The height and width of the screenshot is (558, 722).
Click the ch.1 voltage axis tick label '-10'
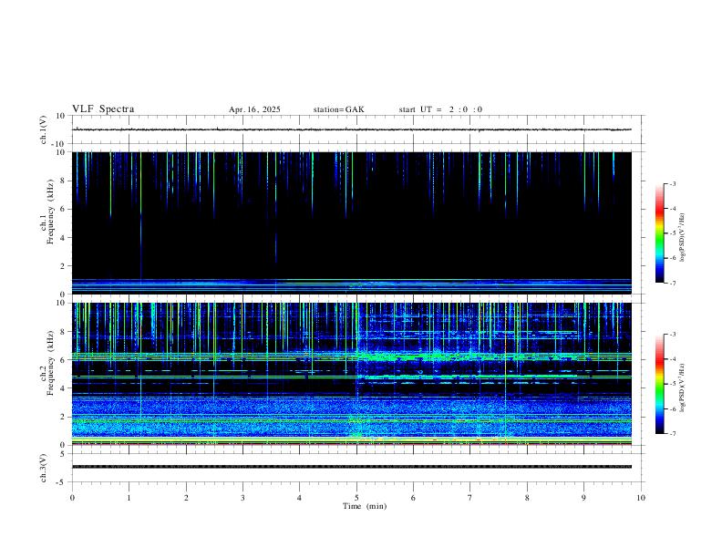click(x=59, y=144)
